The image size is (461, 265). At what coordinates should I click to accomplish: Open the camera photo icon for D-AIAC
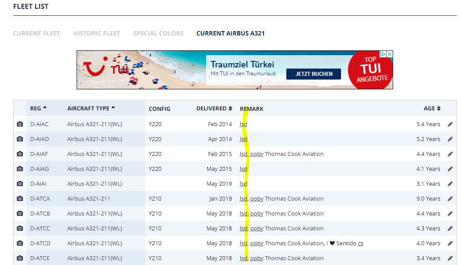point(20,124)
